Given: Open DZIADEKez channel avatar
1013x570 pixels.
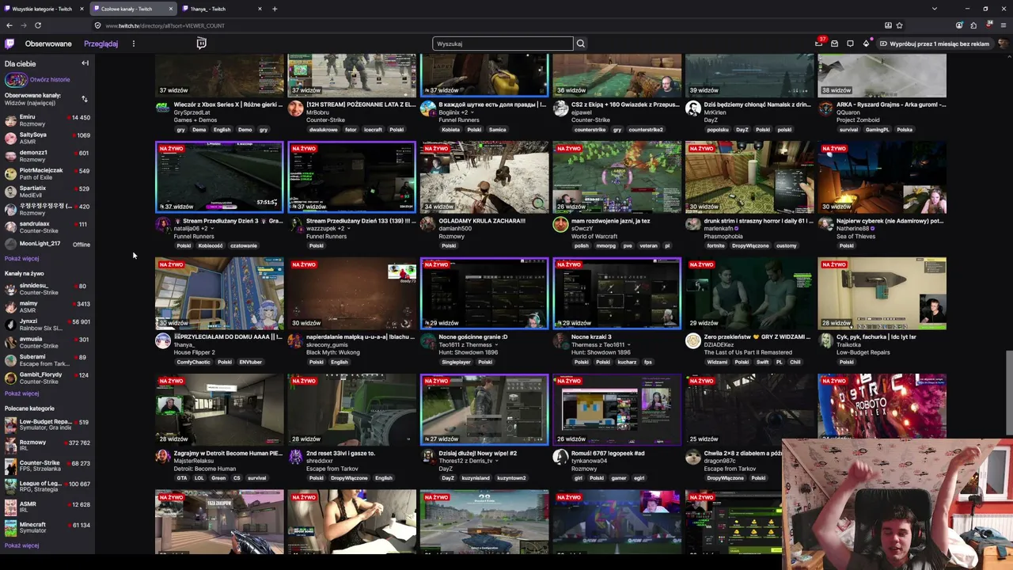Looking at the screenshot, I should (693, 340).
